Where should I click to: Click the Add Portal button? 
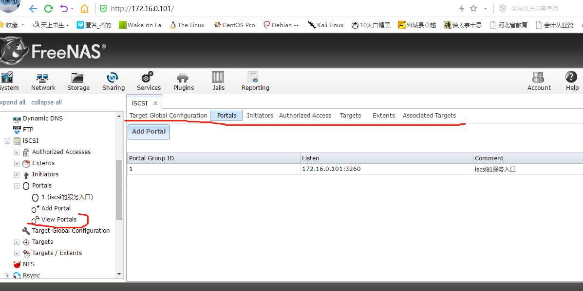(149, 132)
